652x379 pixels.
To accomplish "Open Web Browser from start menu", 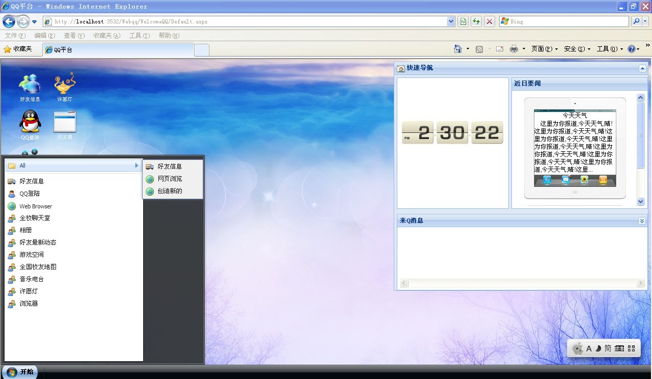I will coord(74,206).
